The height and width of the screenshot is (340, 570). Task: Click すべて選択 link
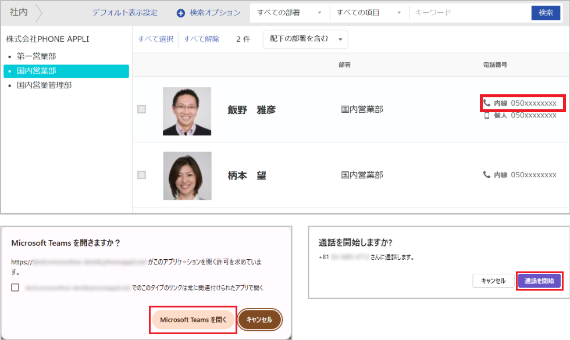pos(156,39)
